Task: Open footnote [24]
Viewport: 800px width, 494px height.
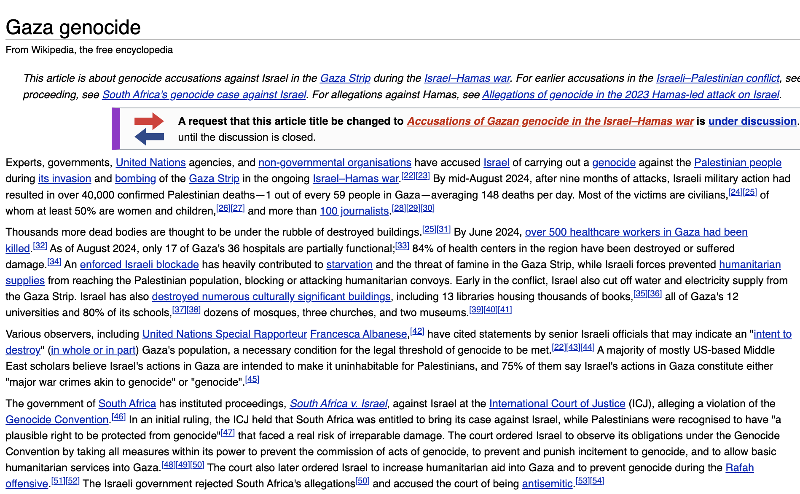Action: coord(736,192)
